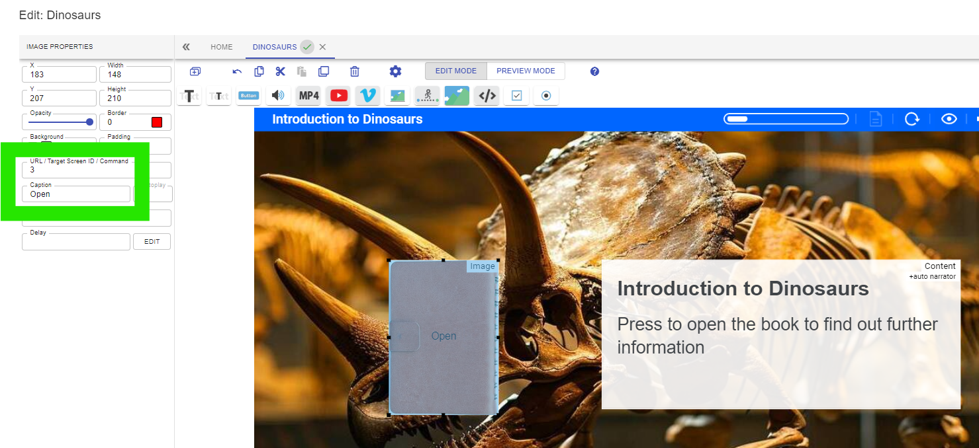The height and width of the screenshot is (448, 979).
Task: Insert a radio button element
Action: 546,96
